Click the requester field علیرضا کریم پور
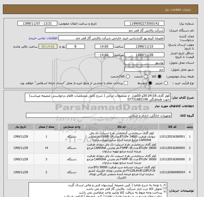The height and width of the screenshot is (197, 204). click(x=111, y=38)
